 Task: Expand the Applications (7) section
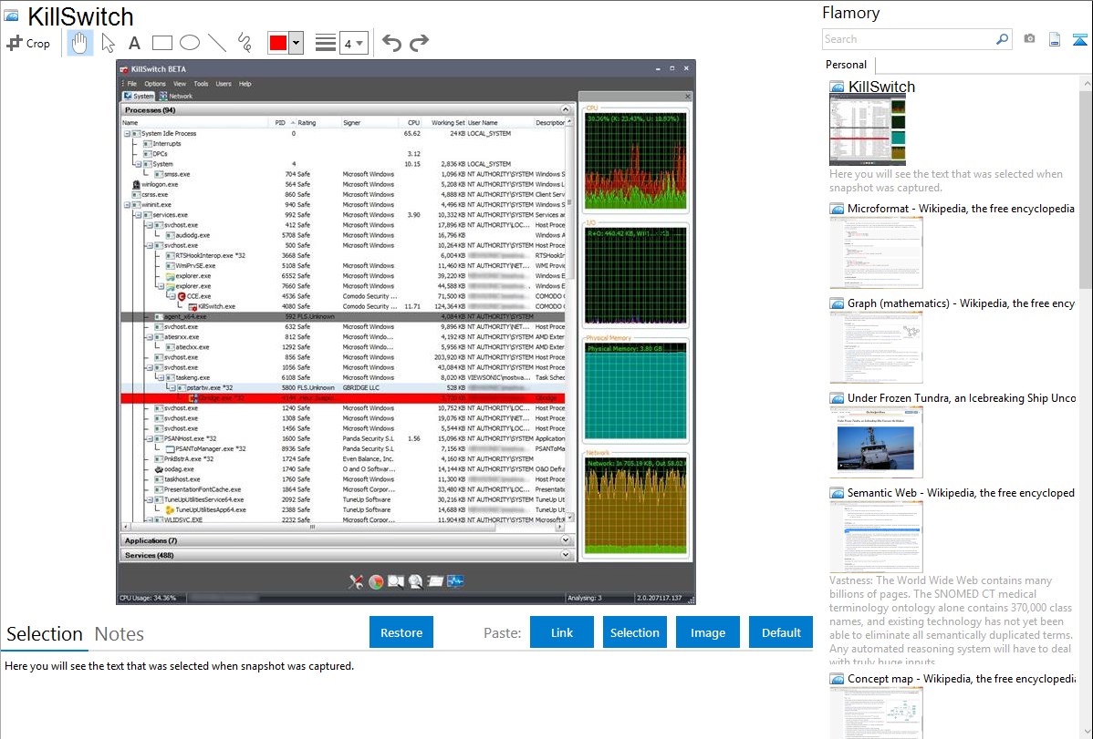tap(566, 539)
